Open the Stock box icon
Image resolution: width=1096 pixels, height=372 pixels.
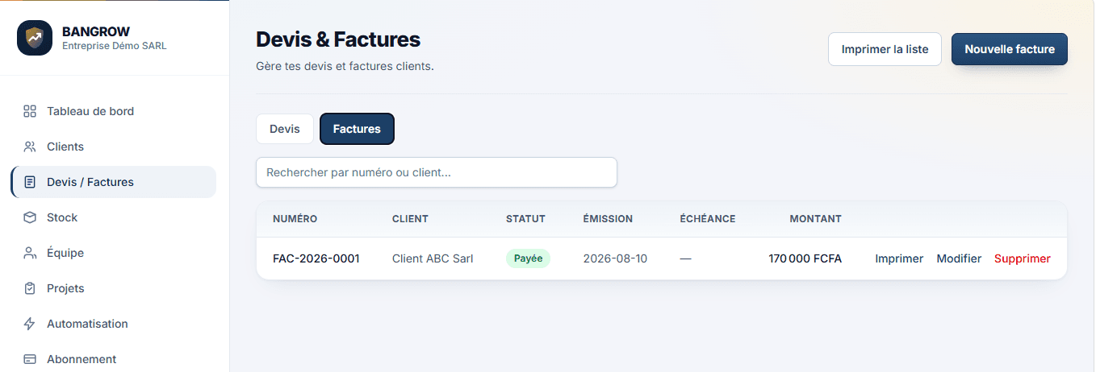click(30, 217)
